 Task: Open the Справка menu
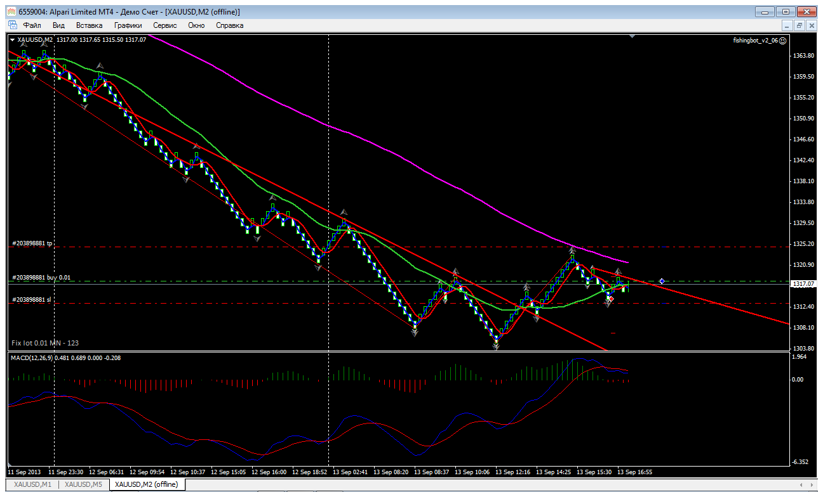pos(229,25)
